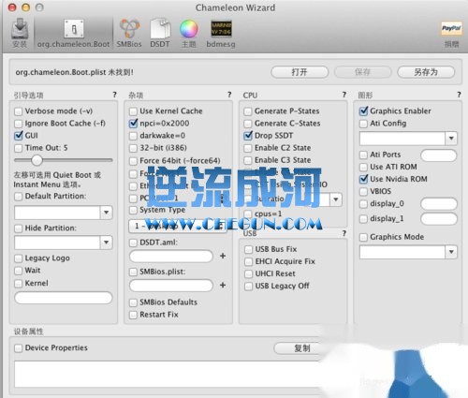Enable Generate P-States checkbox

[248, 111]
